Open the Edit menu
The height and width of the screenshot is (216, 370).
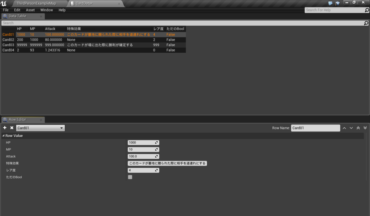coord(17,10)
